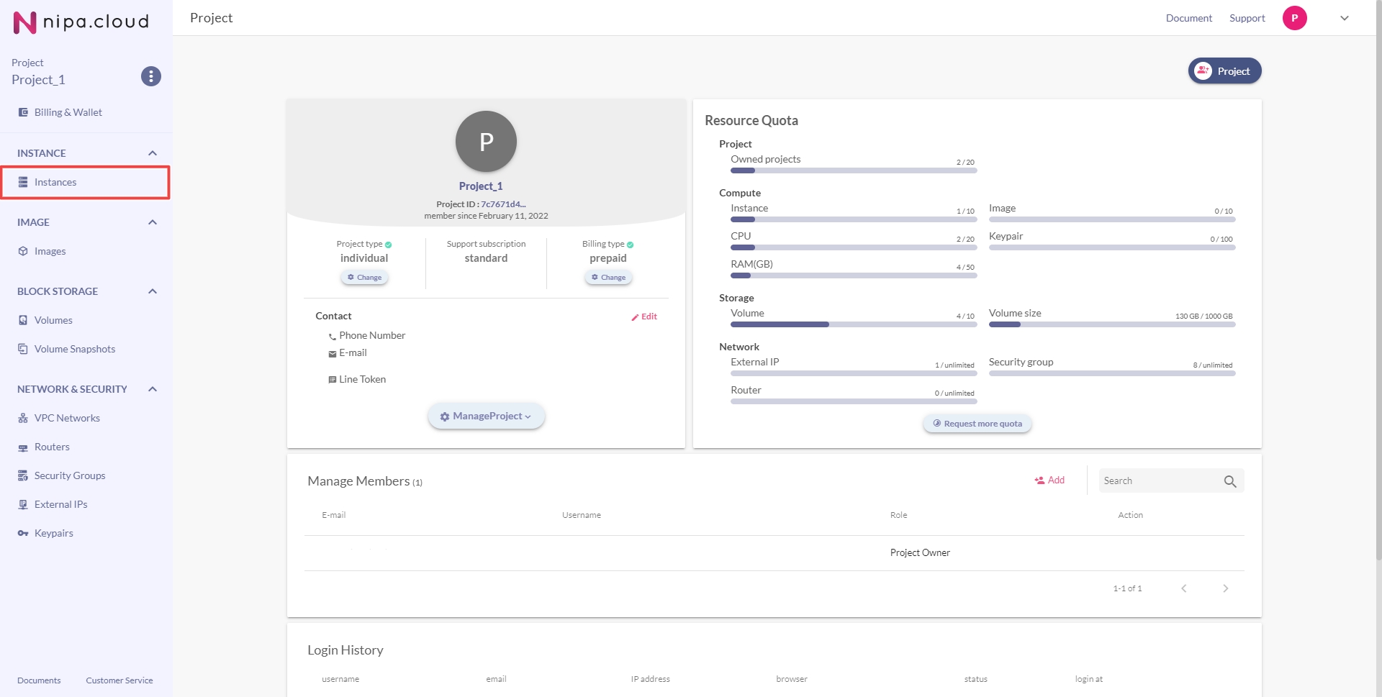This screenshot has width=1382, height=697.
Task: Open Billing & Wallet page
Action: click(x=68, y=112)
